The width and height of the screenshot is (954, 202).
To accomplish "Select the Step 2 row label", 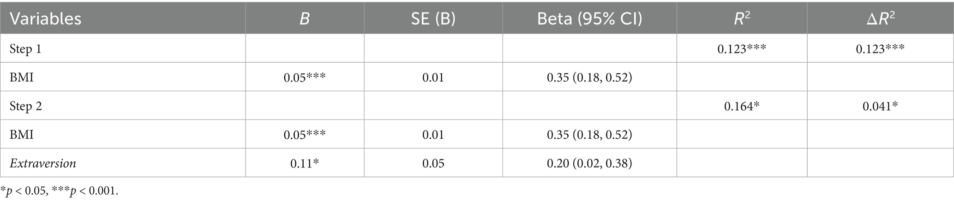I will [x=25, y=106].
